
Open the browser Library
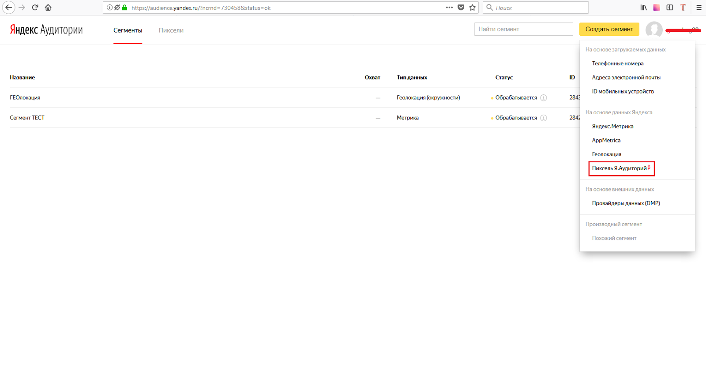point(644,7)
